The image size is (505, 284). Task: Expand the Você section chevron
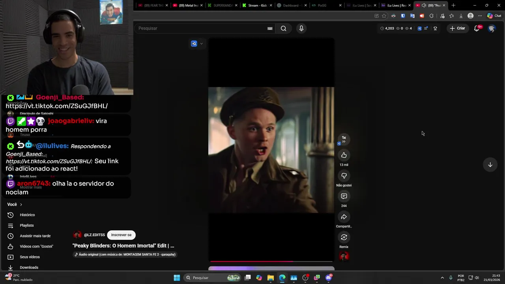click(21, 204)
